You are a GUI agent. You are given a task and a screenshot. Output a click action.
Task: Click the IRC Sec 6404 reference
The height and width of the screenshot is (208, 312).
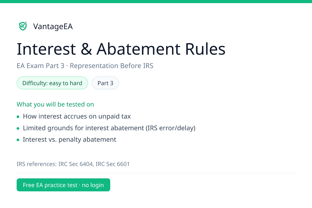tap(76, 164)
